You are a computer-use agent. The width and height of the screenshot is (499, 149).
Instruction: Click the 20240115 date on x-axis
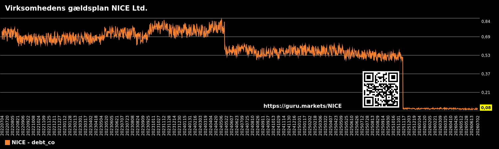[x=185, y=125]
